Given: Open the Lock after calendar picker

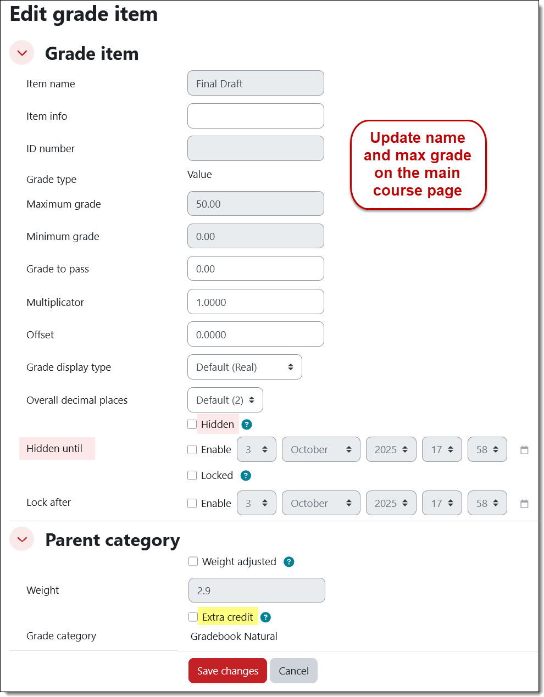Looking at the screenshot, I should pos(524,504).
